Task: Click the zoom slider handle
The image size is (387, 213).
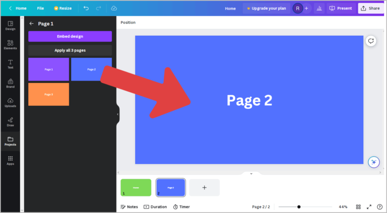Action: point(299,207)
